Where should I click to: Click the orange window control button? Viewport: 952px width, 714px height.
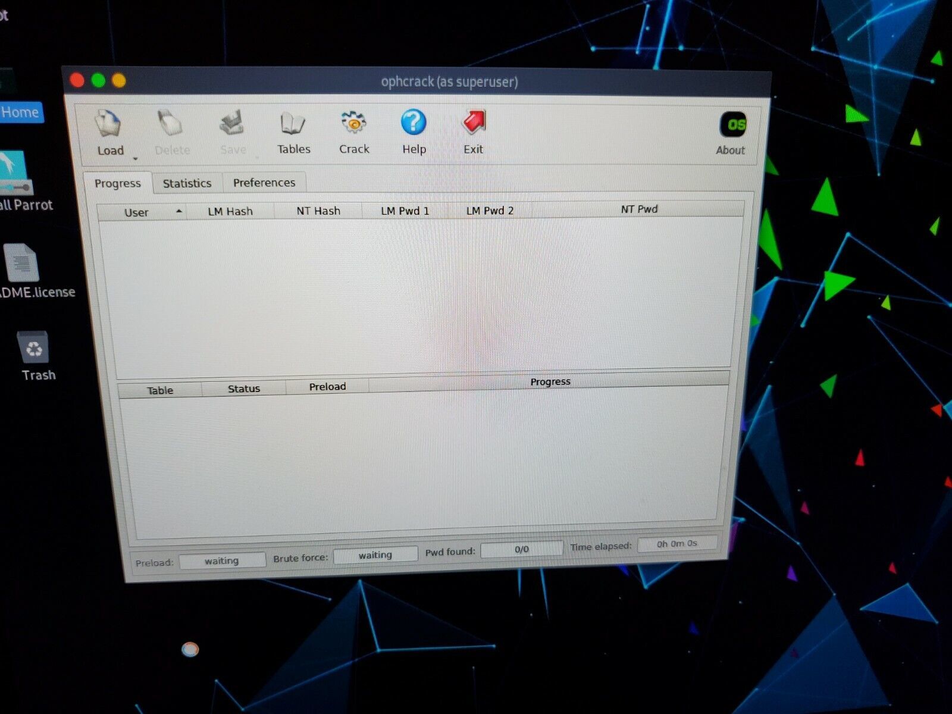(x=119, y=80)
